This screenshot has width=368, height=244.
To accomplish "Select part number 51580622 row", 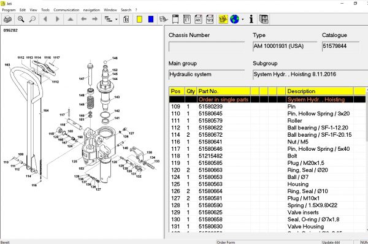I will click(267, 128).
